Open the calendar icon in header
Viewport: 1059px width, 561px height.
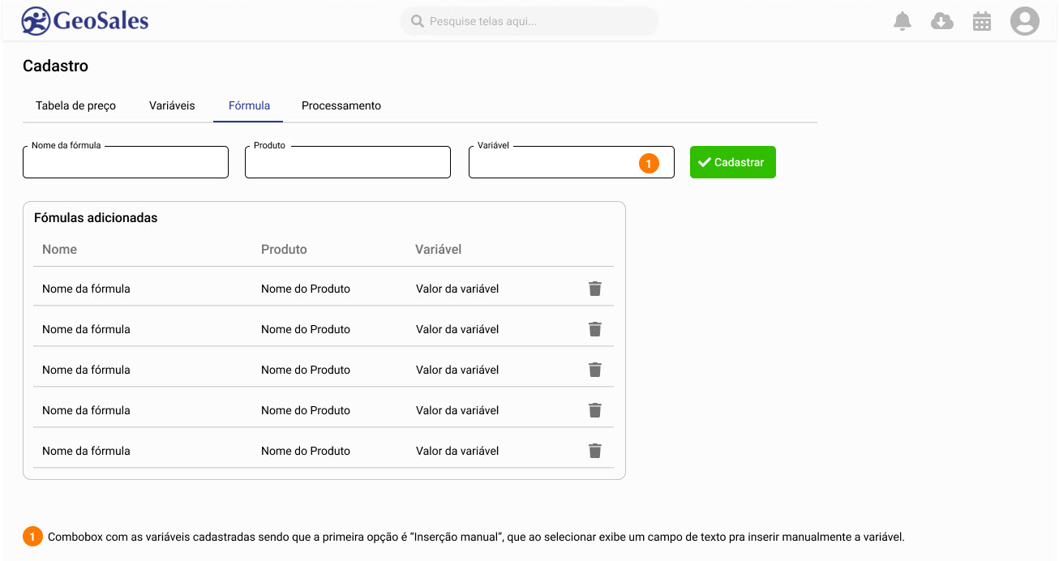point(981,21)
